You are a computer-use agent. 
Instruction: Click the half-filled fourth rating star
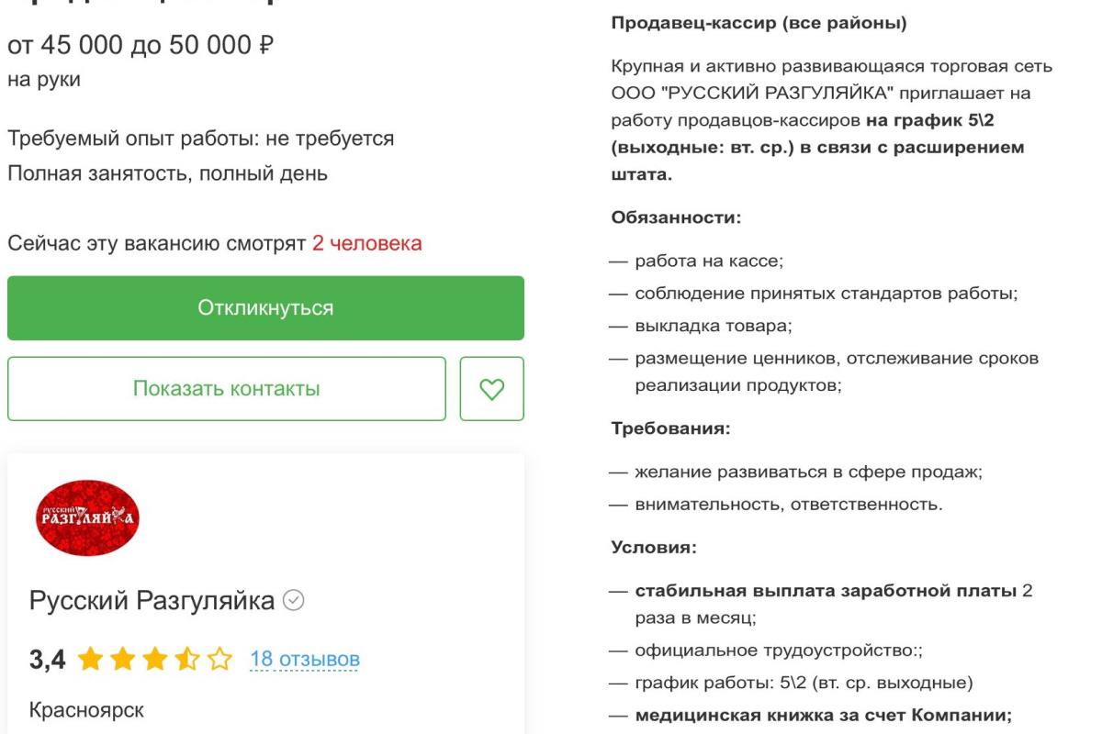coord(187,659)
